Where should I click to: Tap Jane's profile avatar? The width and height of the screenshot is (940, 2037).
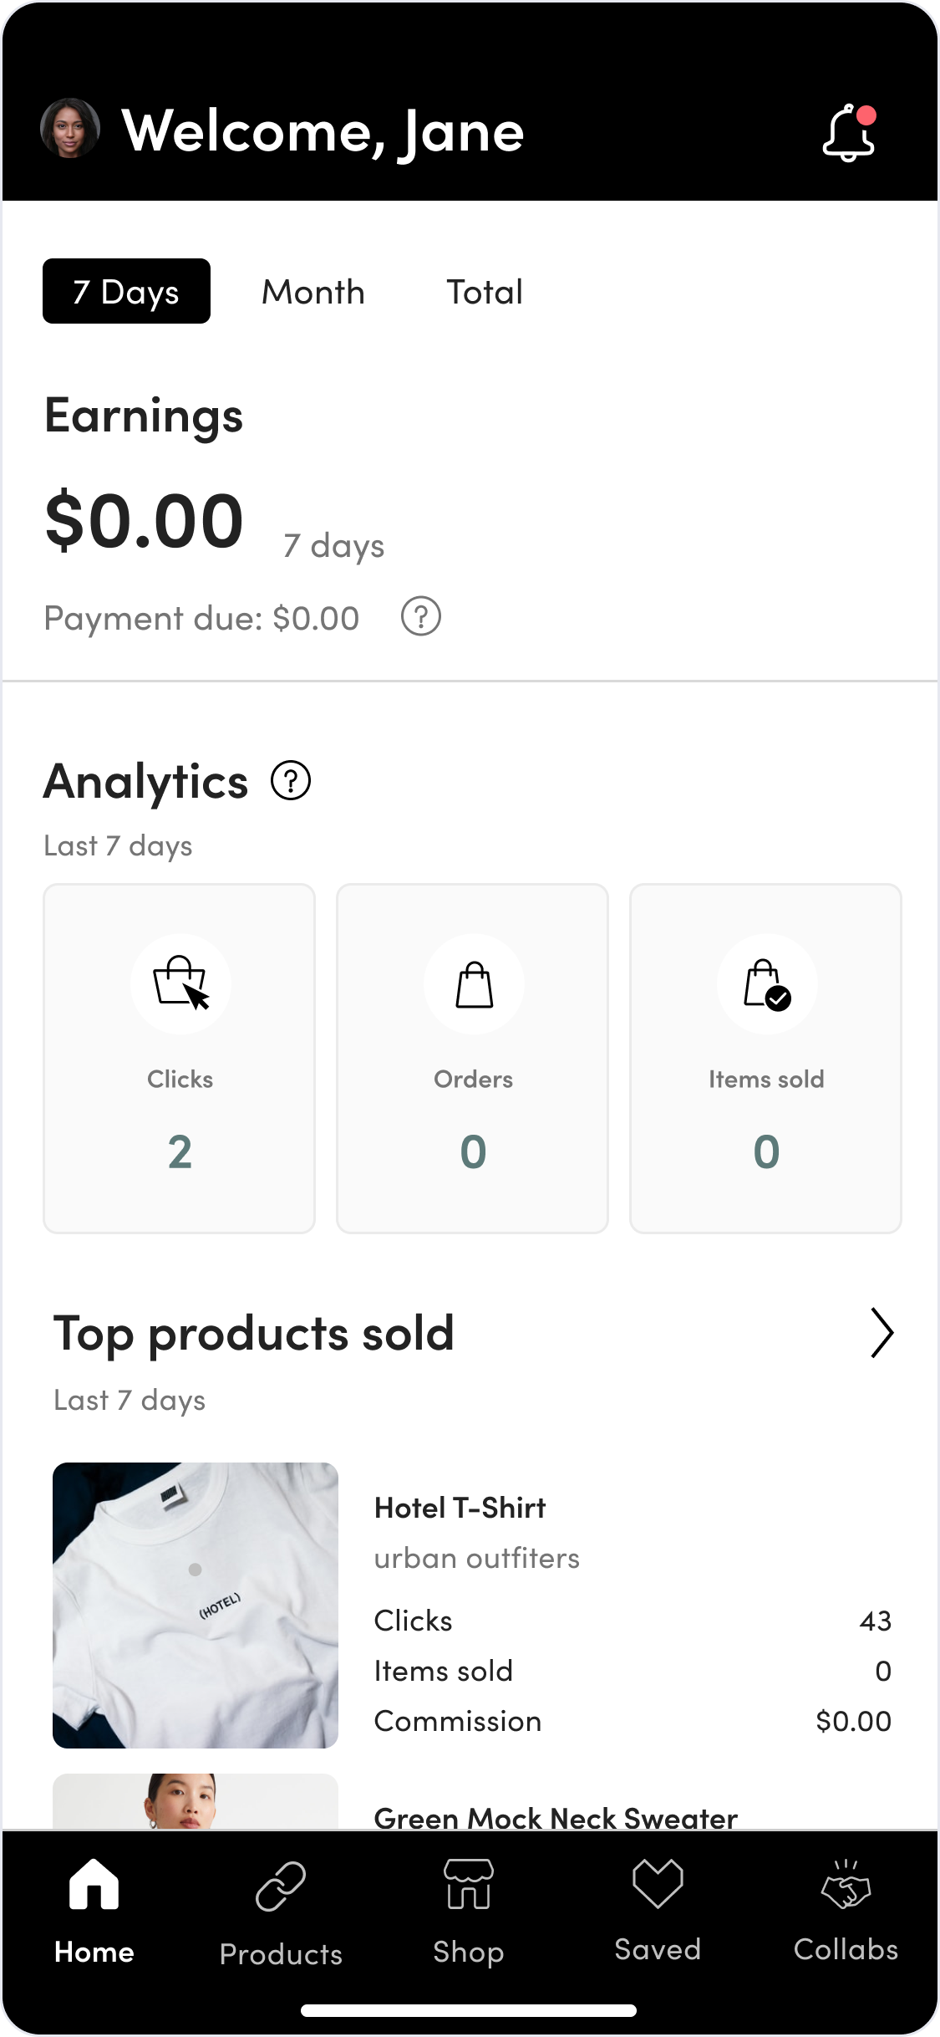tap(70, 128)
